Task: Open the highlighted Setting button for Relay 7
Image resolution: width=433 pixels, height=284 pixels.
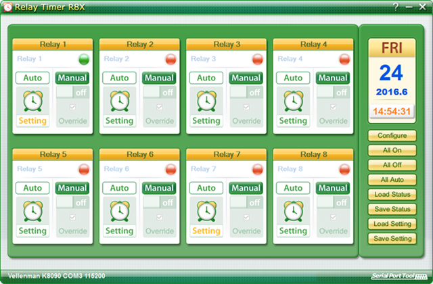Action: pyautogui.click(x=206, y=231)
